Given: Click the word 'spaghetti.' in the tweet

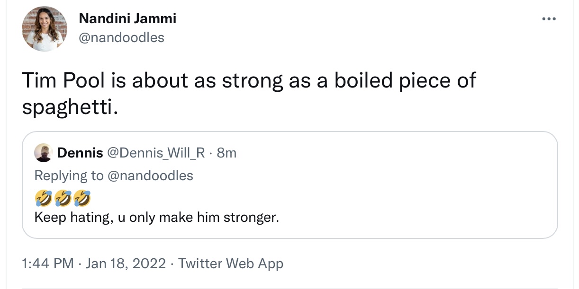Looking at the screenshot, I should 69,107.
